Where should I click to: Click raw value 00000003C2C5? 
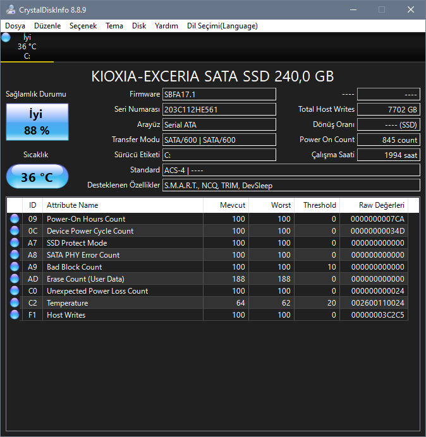pos(377,315)
